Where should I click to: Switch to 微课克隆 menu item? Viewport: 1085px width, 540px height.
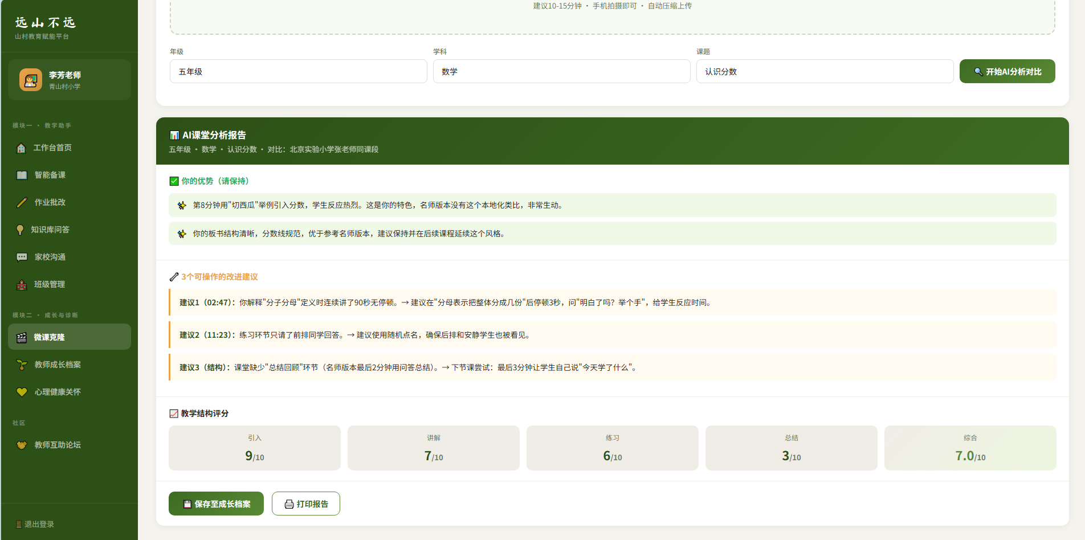[x=70, y=337]
